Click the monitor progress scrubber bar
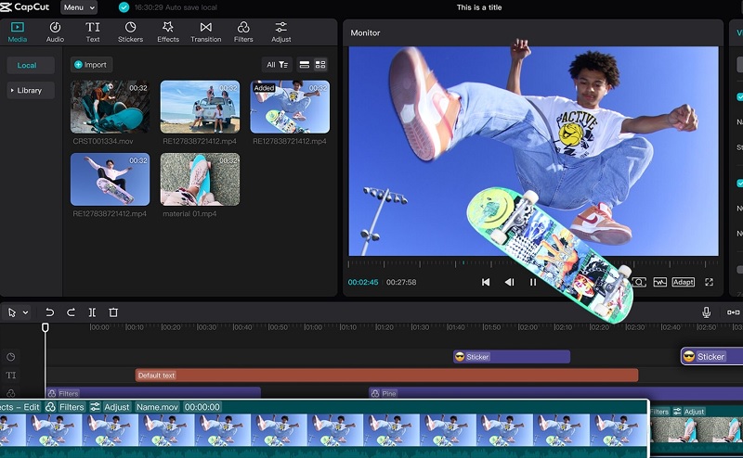Viewport: 743px width, 458px height. [x=533, y=263]
